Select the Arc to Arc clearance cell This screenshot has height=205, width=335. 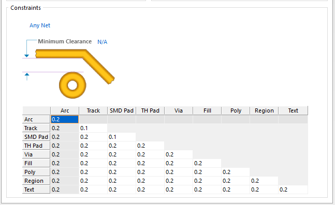(65, 119)
